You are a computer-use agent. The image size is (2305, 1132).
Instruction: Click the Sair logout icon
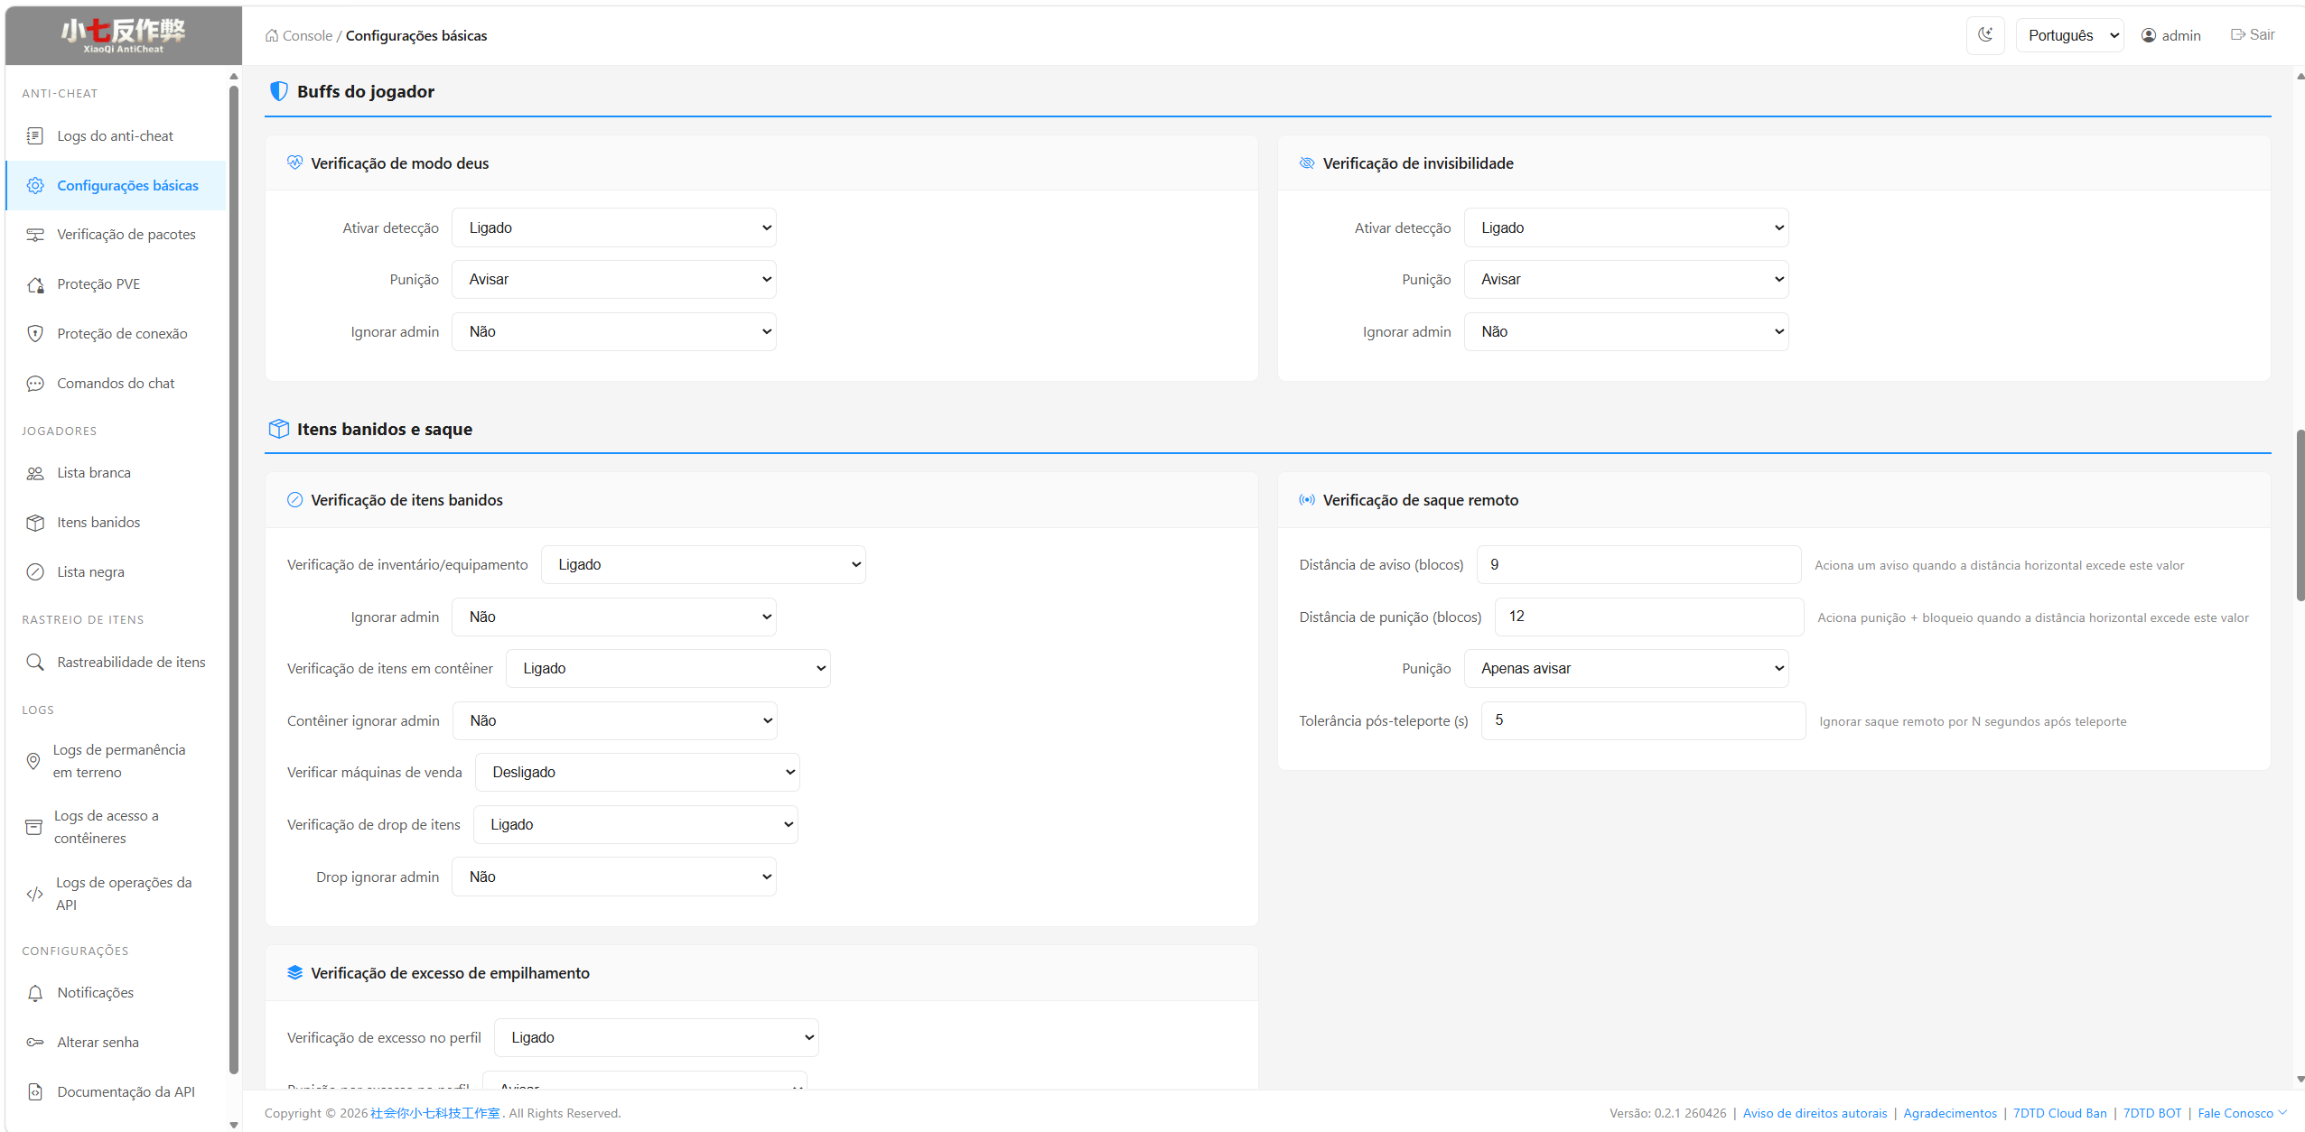[x=2237, y=34]
